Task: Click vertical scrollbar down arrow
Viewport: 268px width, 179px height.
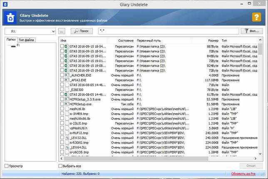Action: (x=260, y=154)
